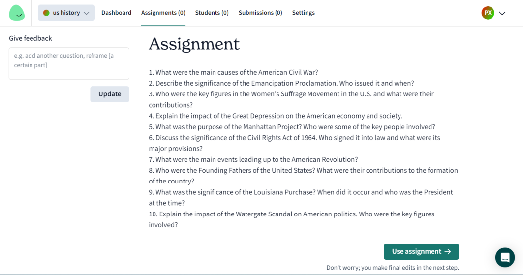The width and height of the screenshot is (523, 275).
Task: Open the Settings tab
Action: 304,13
